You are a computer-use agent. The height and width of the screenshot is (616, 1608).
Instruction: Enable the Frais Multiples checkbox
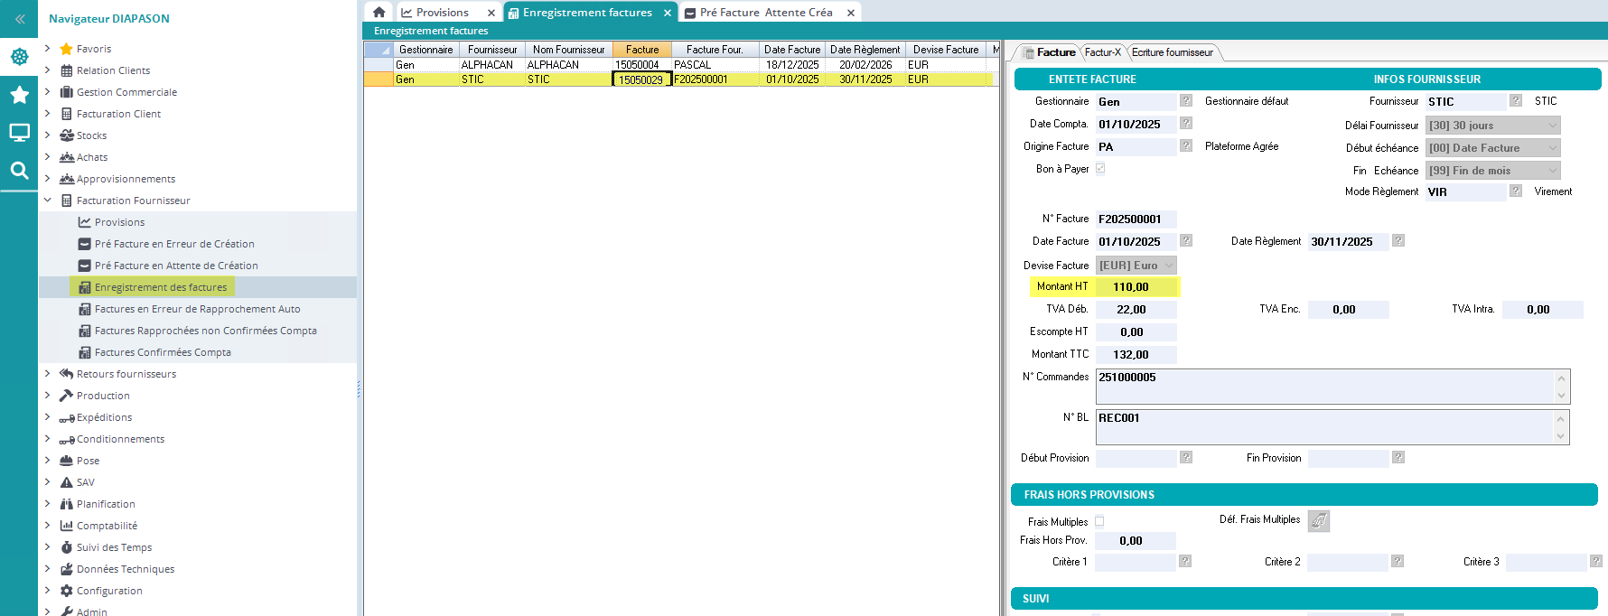[x=1099, y=521]
